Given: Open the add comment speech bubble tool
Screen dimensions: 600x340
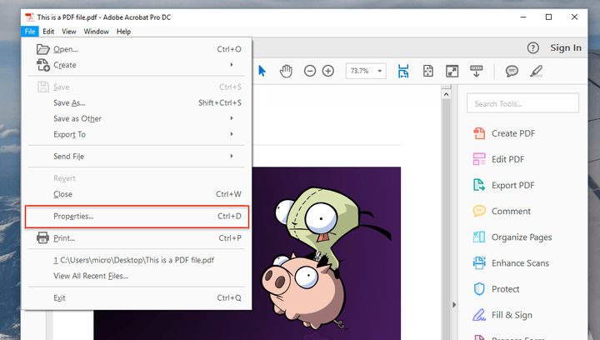Looking at the screenshot, I should pyautogui.click(x=512, y=71).
